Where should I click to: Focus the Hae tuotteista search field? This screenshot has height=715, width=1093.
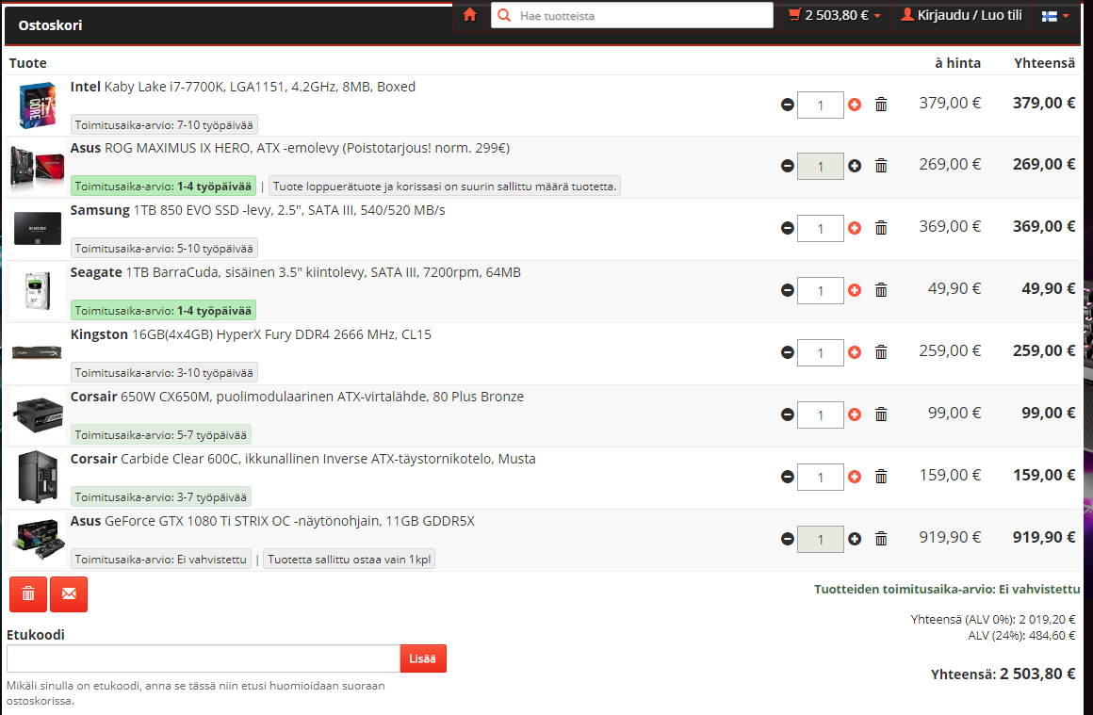tap(631, 15)
